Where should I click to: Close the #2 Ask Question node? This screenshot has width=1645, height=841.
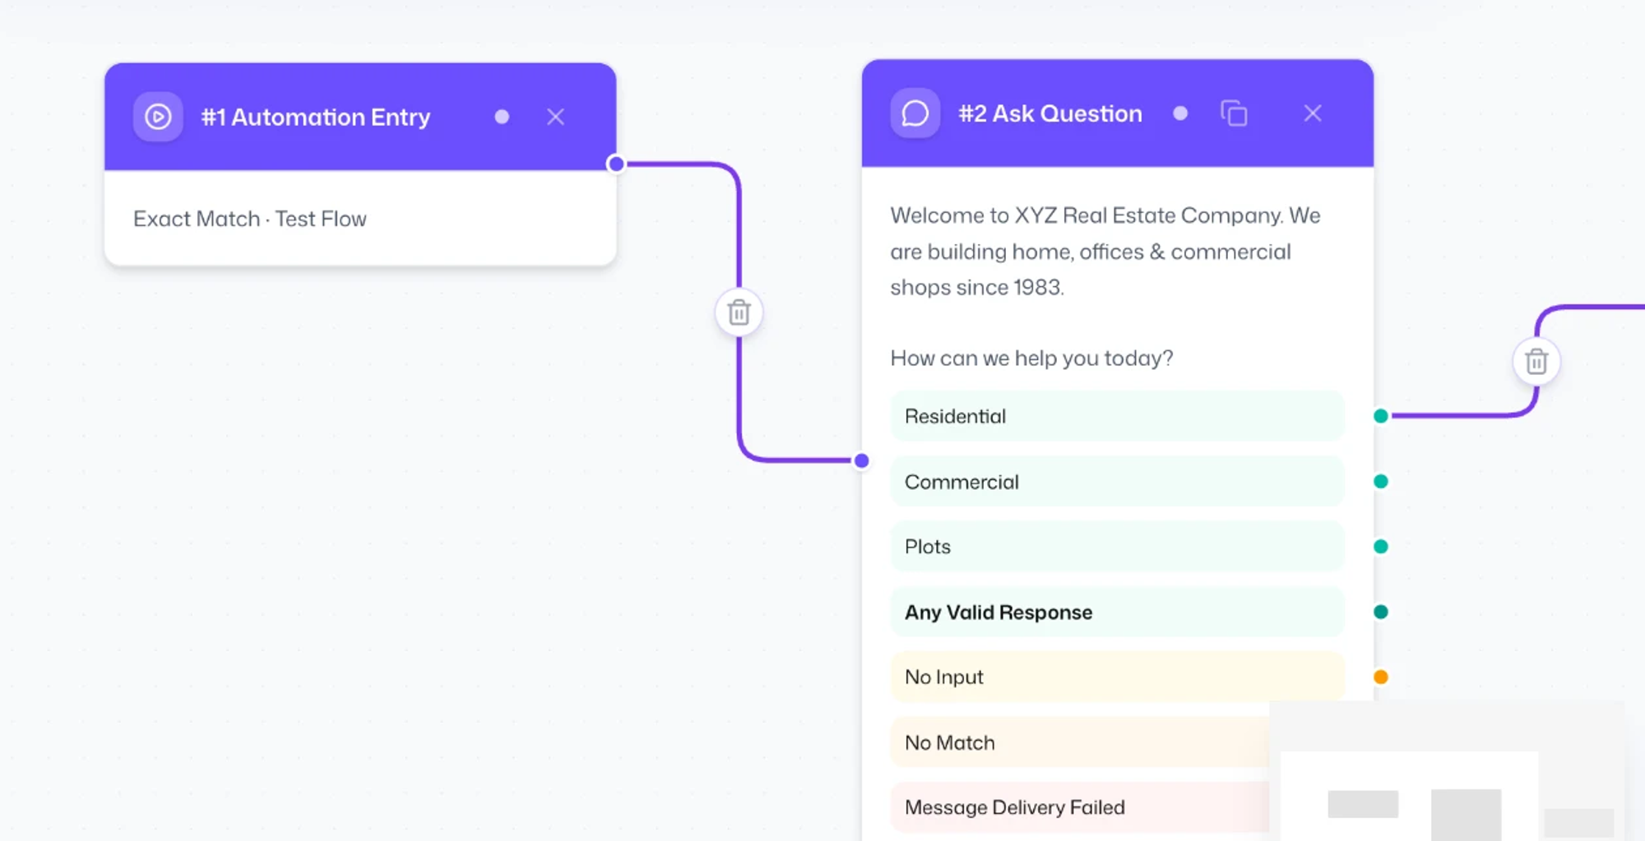[1313, 113]
